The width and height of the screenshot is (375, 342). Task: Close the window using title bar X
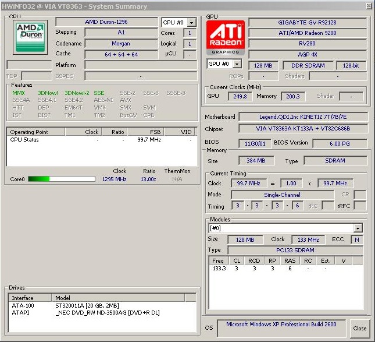pyautogui.click(x=368, y=5)
